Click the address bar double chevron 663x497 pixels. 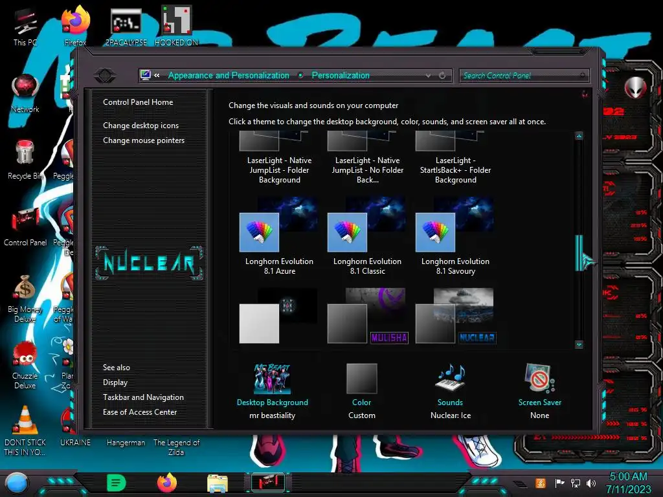[157, 75]
